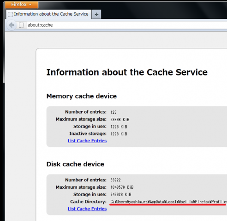Screen dimensions: 227x221
Task: Click the memory entries value 123
Action: point(113,112)
